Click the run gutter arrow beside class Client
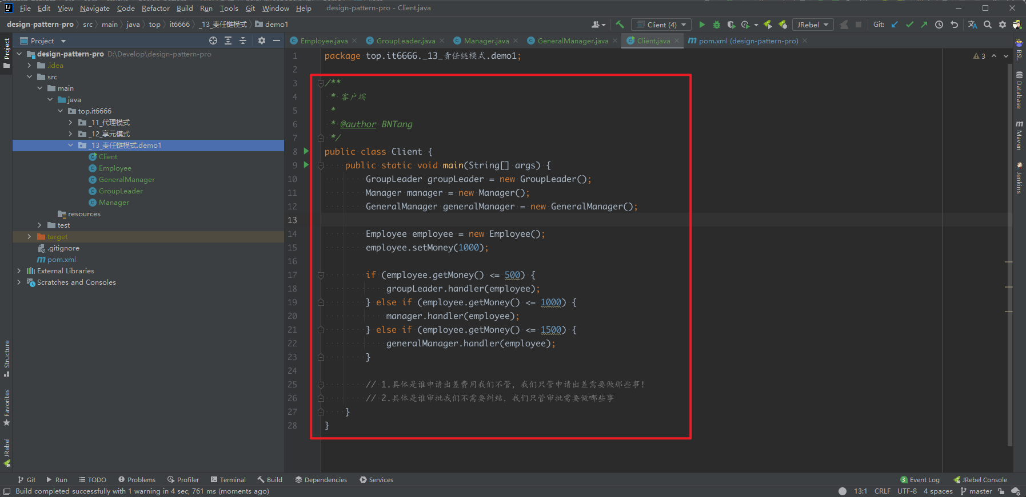 (306, 151)
